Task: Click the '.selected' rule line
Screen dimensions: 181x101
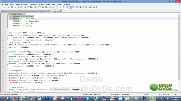Action: [x=25, y=82]
